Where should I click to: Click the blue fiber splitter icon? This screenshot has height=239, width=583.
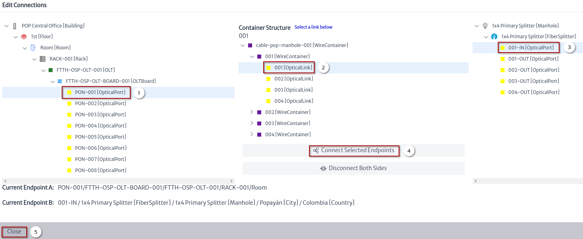494,37
